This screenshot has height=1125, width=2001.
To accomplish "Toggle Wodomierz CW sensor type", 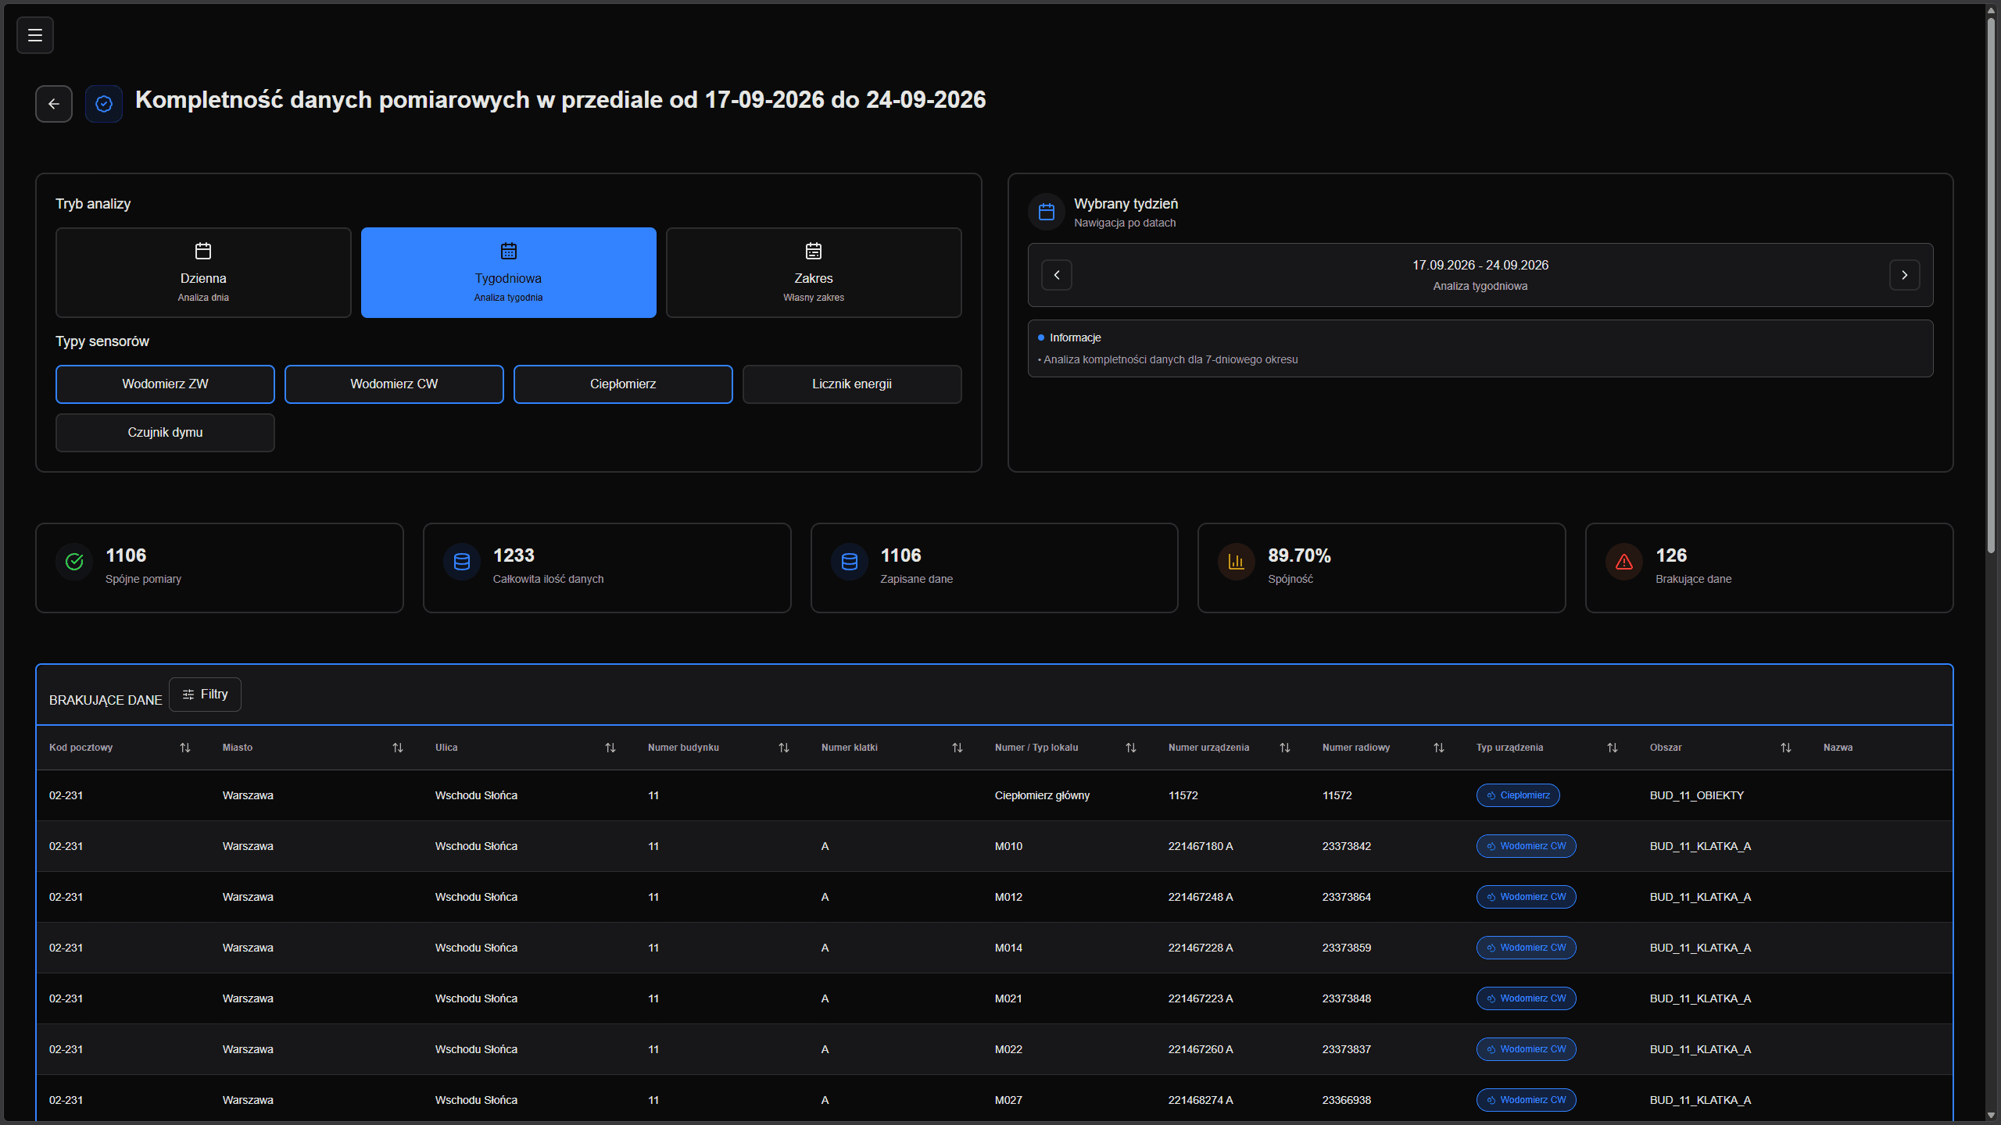I will tap(394, 384).
